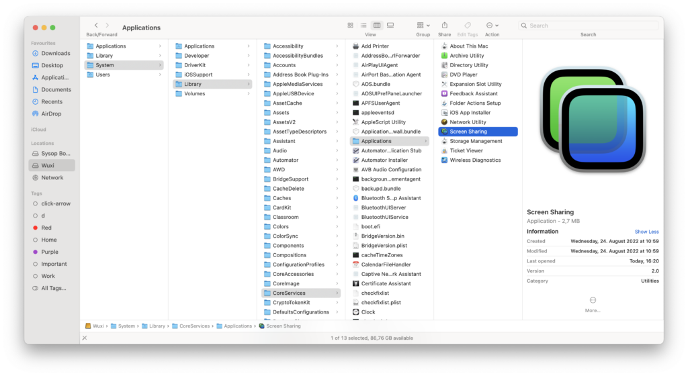Open AirDrop in the sidebar
This screenshot has height=376, width=688.
[x=52, y=113]
